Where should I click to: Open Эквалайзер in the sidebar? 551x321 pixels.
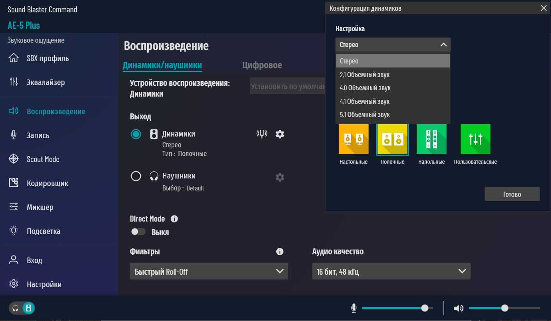click(x=46, y=82)
